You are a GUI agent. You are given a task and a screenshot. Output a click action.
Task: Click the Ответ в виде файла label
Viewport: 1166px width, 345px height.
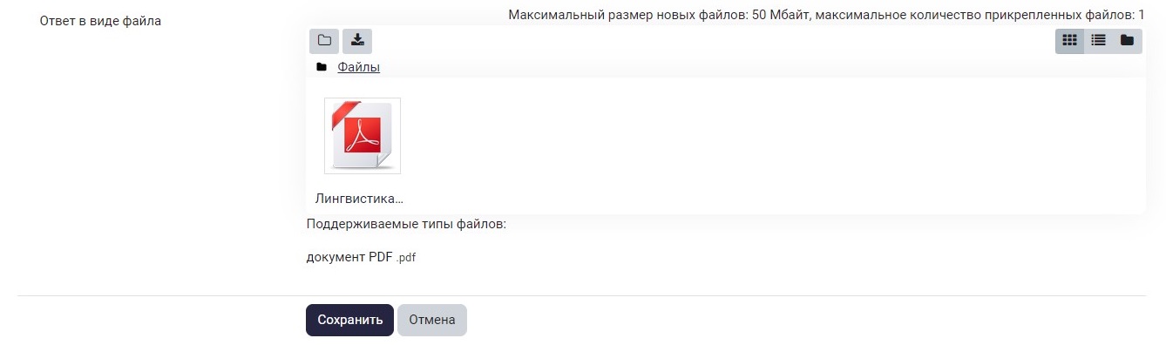pyautogui.click(x=100, y=21)
